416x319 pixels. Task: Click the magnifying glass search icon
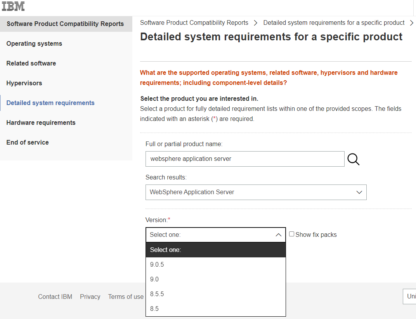[353, 159]
